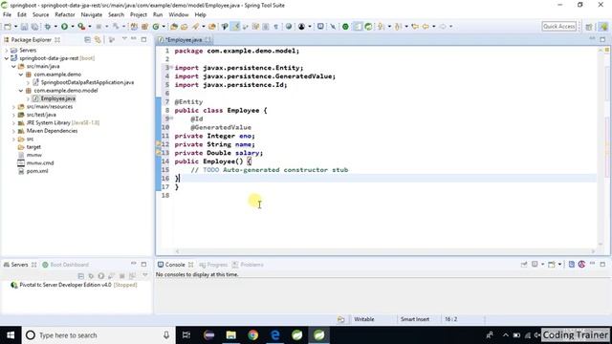
Task: Click the Save All toolbar icon
Action: (34, 27)
